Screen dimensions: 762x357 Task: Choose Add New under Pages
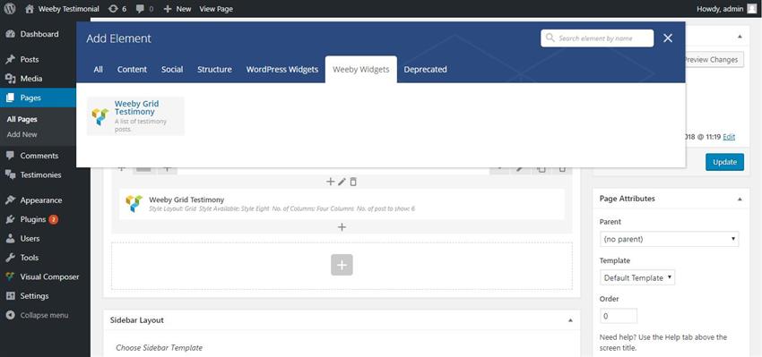(22, 134)
